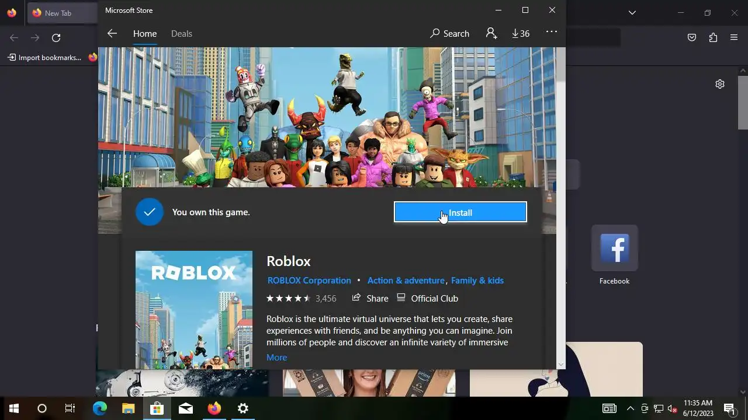Share the Roblox store page
748x420 pixels.
[x=370, y=298]
